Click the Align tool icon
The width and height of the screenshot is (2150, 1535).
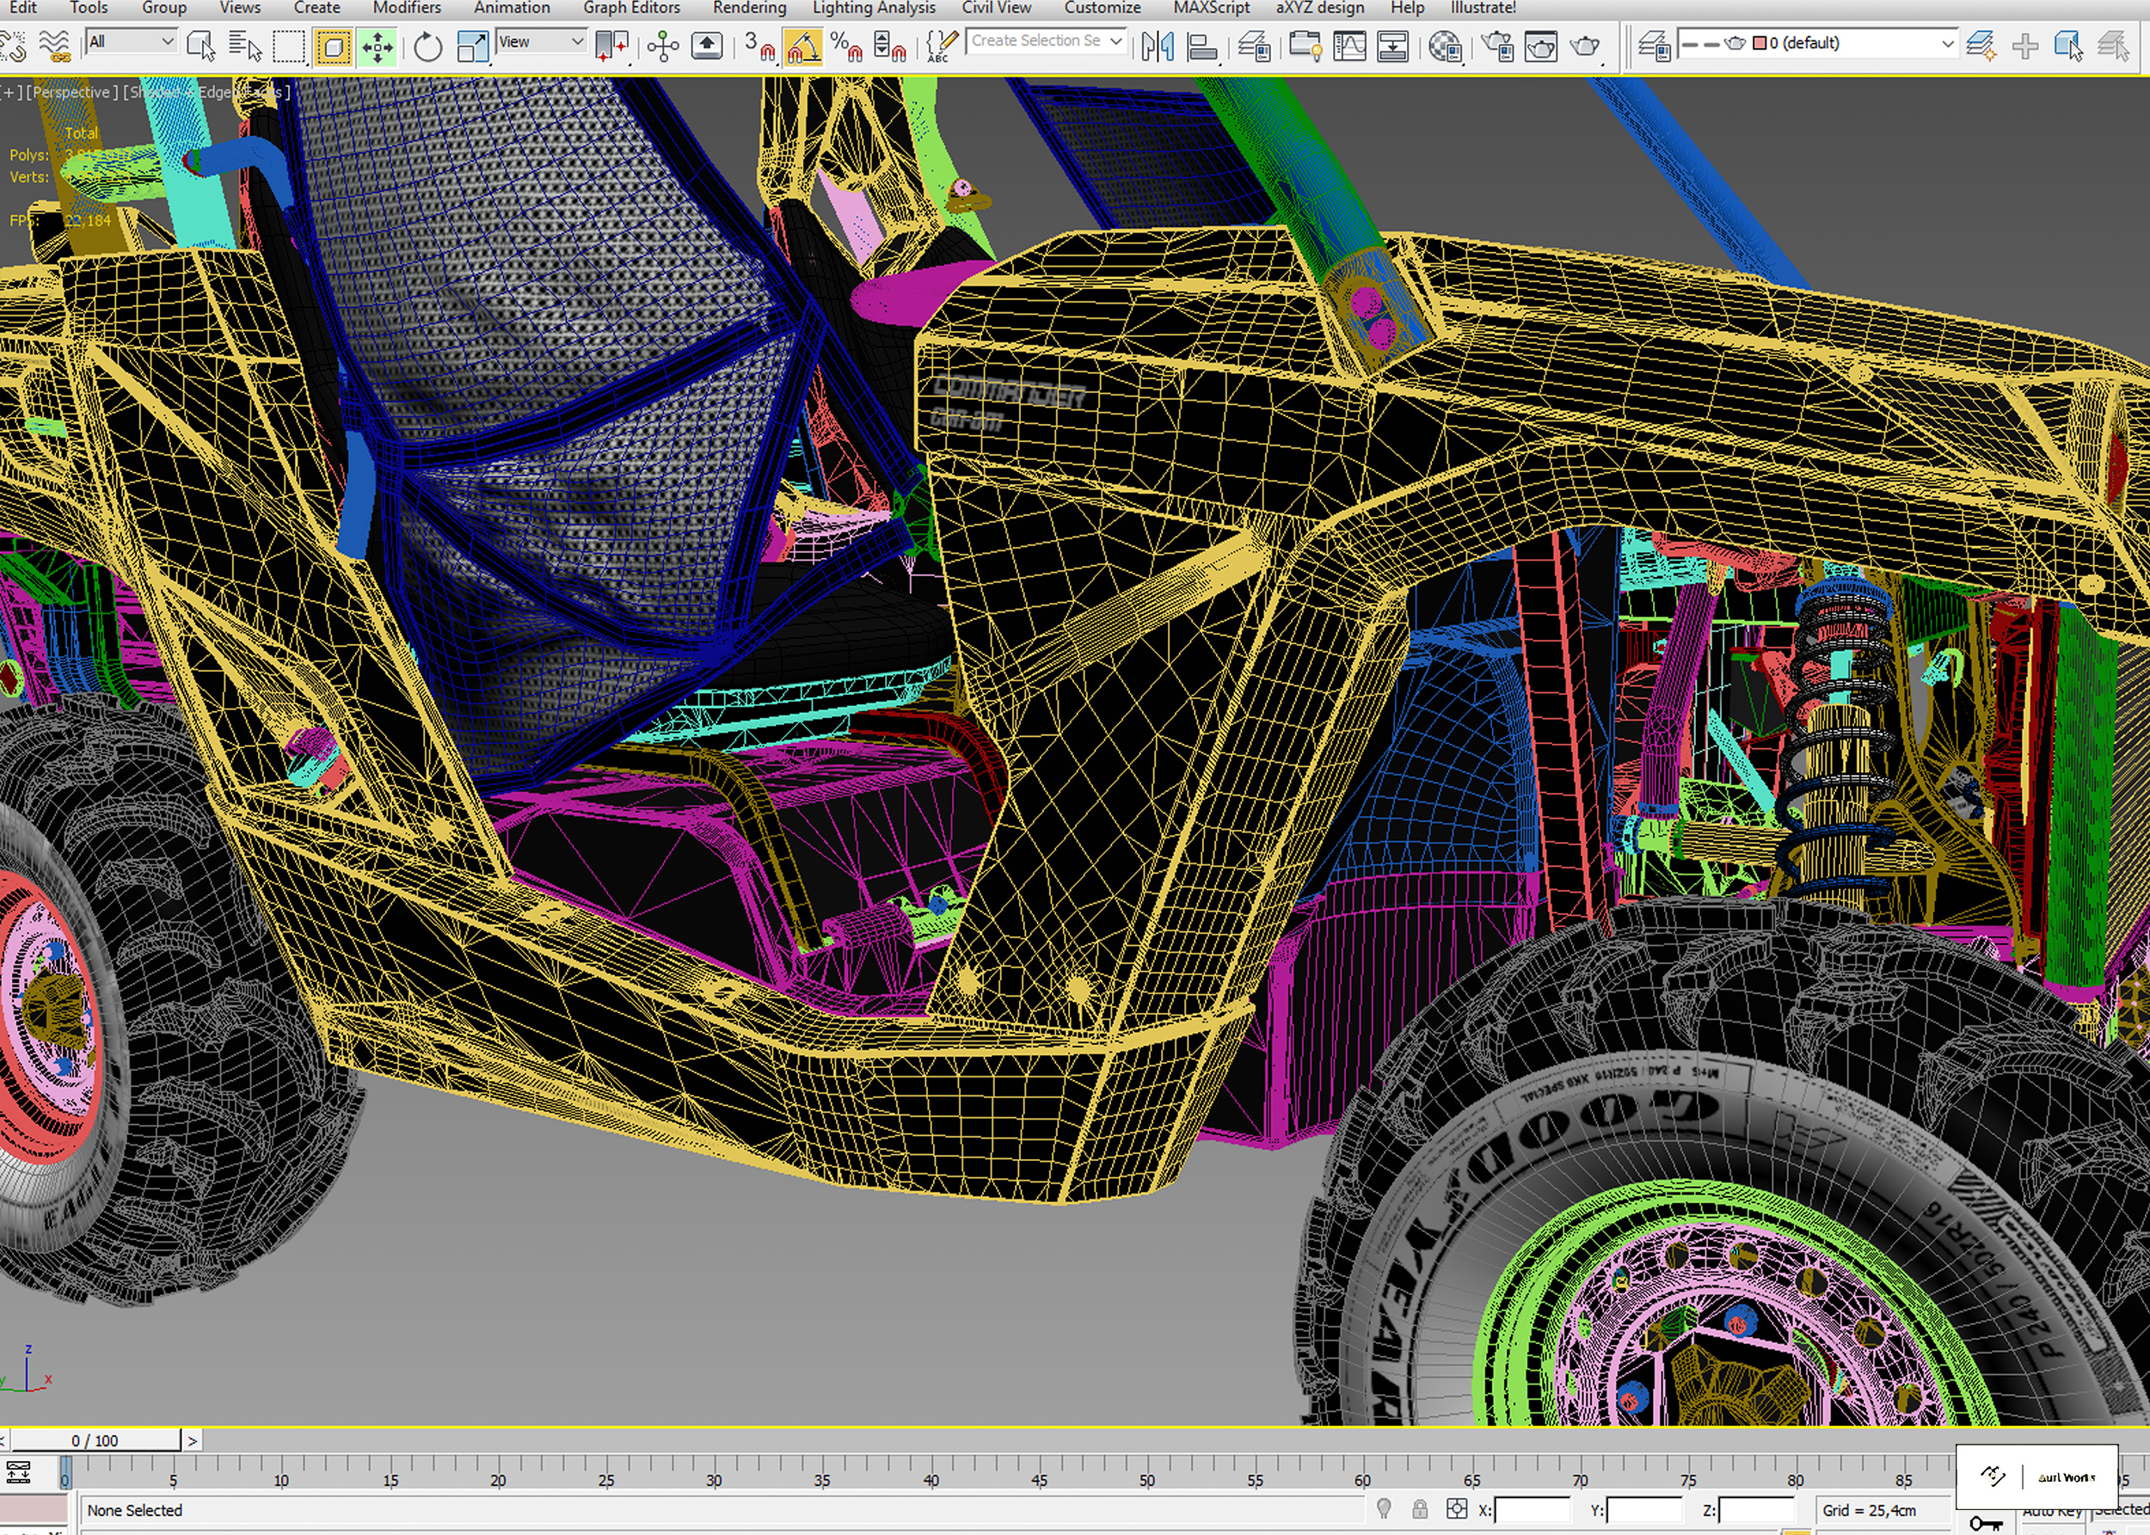1202,46
